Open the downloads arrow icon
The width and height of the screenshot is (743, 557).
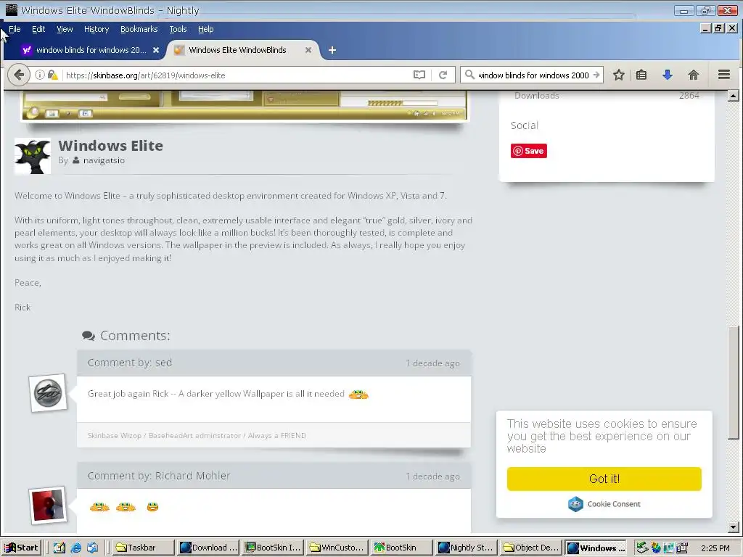tap(668, 75)
